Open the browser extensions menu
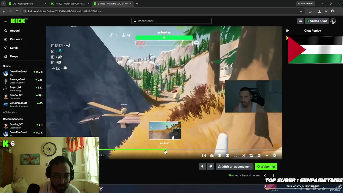 coord(310,11)
